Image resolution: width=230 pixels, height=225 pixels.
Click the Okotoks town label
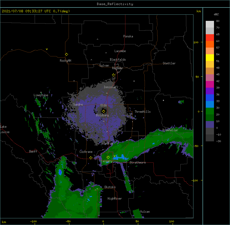click(110, 187)
